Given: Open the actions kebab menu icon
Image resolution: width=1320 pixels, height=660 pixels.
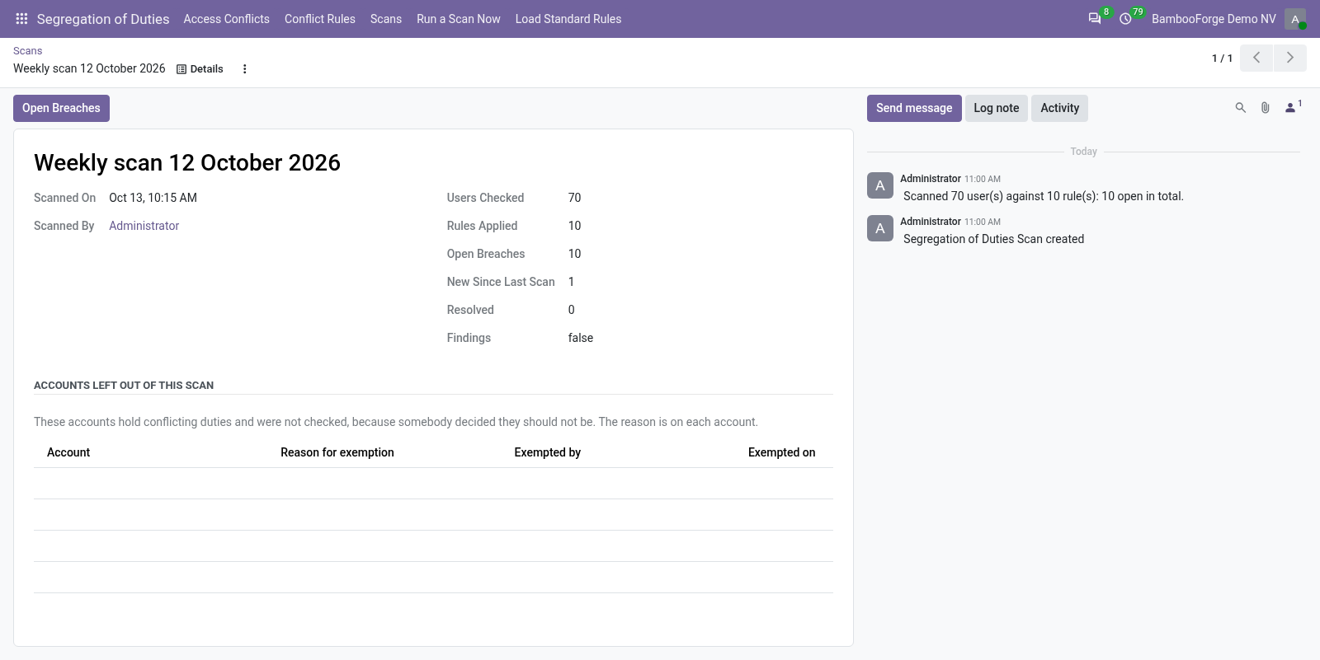Looking at the screenshot, I should click(244, 69).
